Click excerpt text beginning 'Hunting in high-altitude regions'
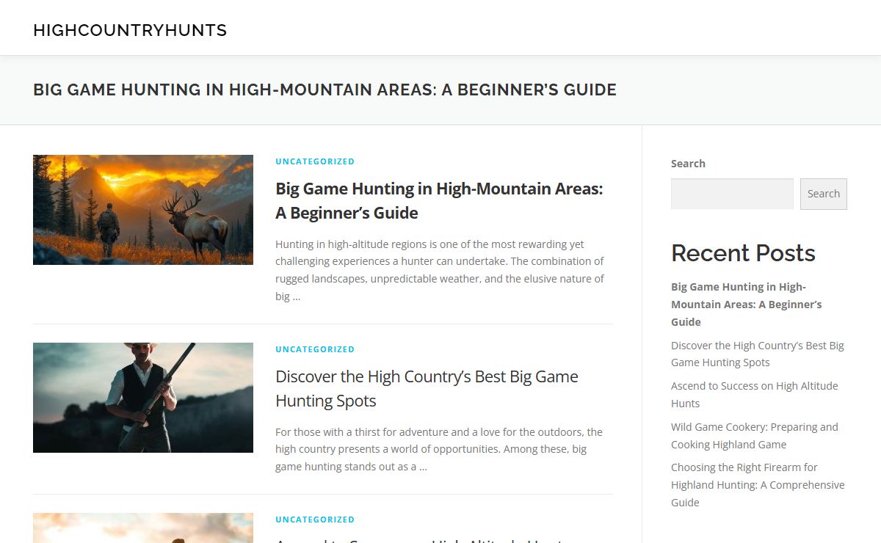The image size is (881, 543). pyautogui.click(x=440, y=270)
